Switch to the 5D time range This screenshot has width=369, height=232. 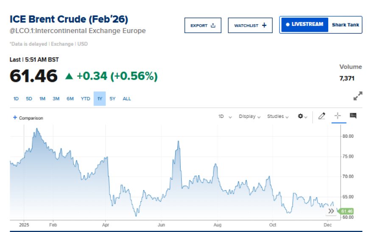[x=29, y=99]
